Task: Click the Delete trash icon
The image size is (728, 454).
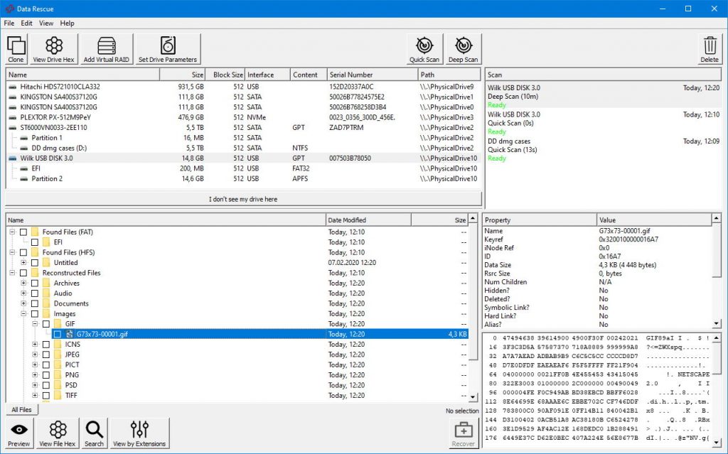Action: point(709,48)
